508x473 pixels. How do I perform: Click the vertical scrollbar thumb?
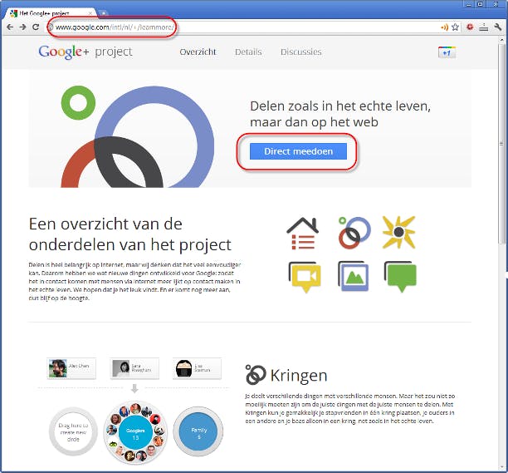pyautogui.click(x=502, y=143)
